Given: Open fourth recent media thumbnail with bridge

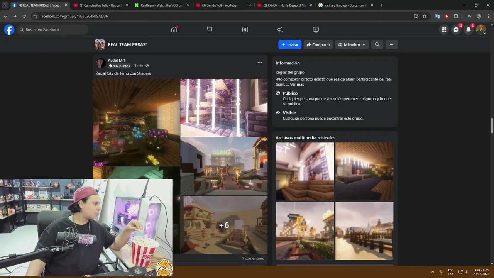Looking at the screenshot, I should point(364,231).
